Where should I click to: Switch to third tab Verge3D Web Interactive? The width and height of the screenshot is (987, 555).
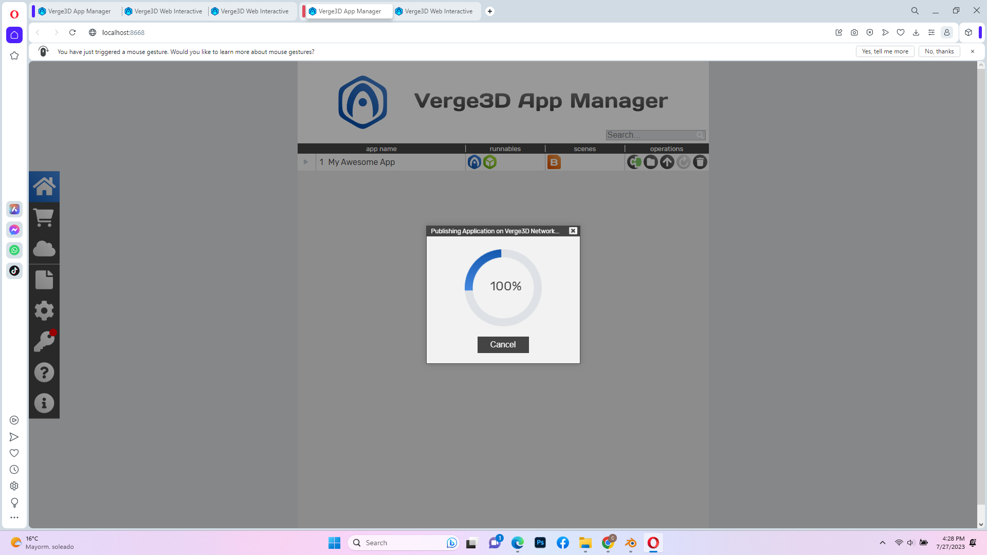coord(250,11)
